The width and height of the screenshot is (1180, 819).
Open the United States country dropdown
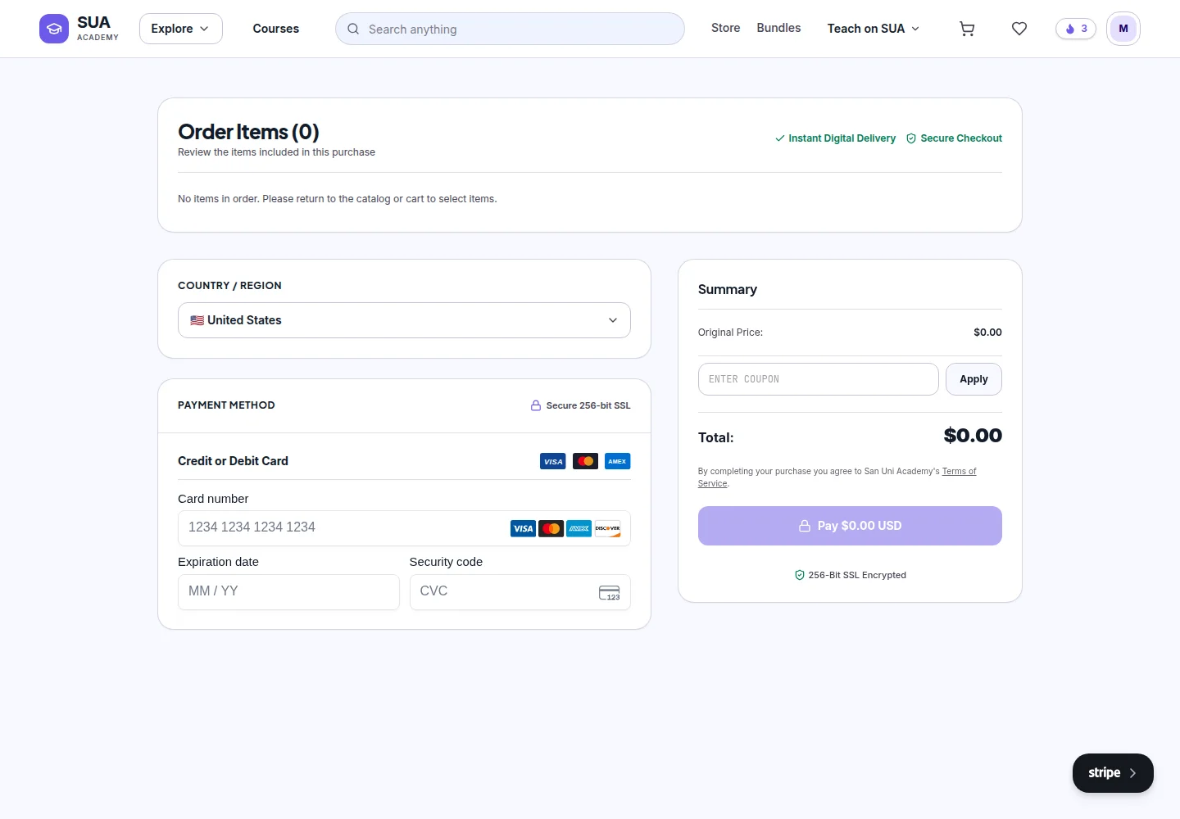tap(404, 320)
